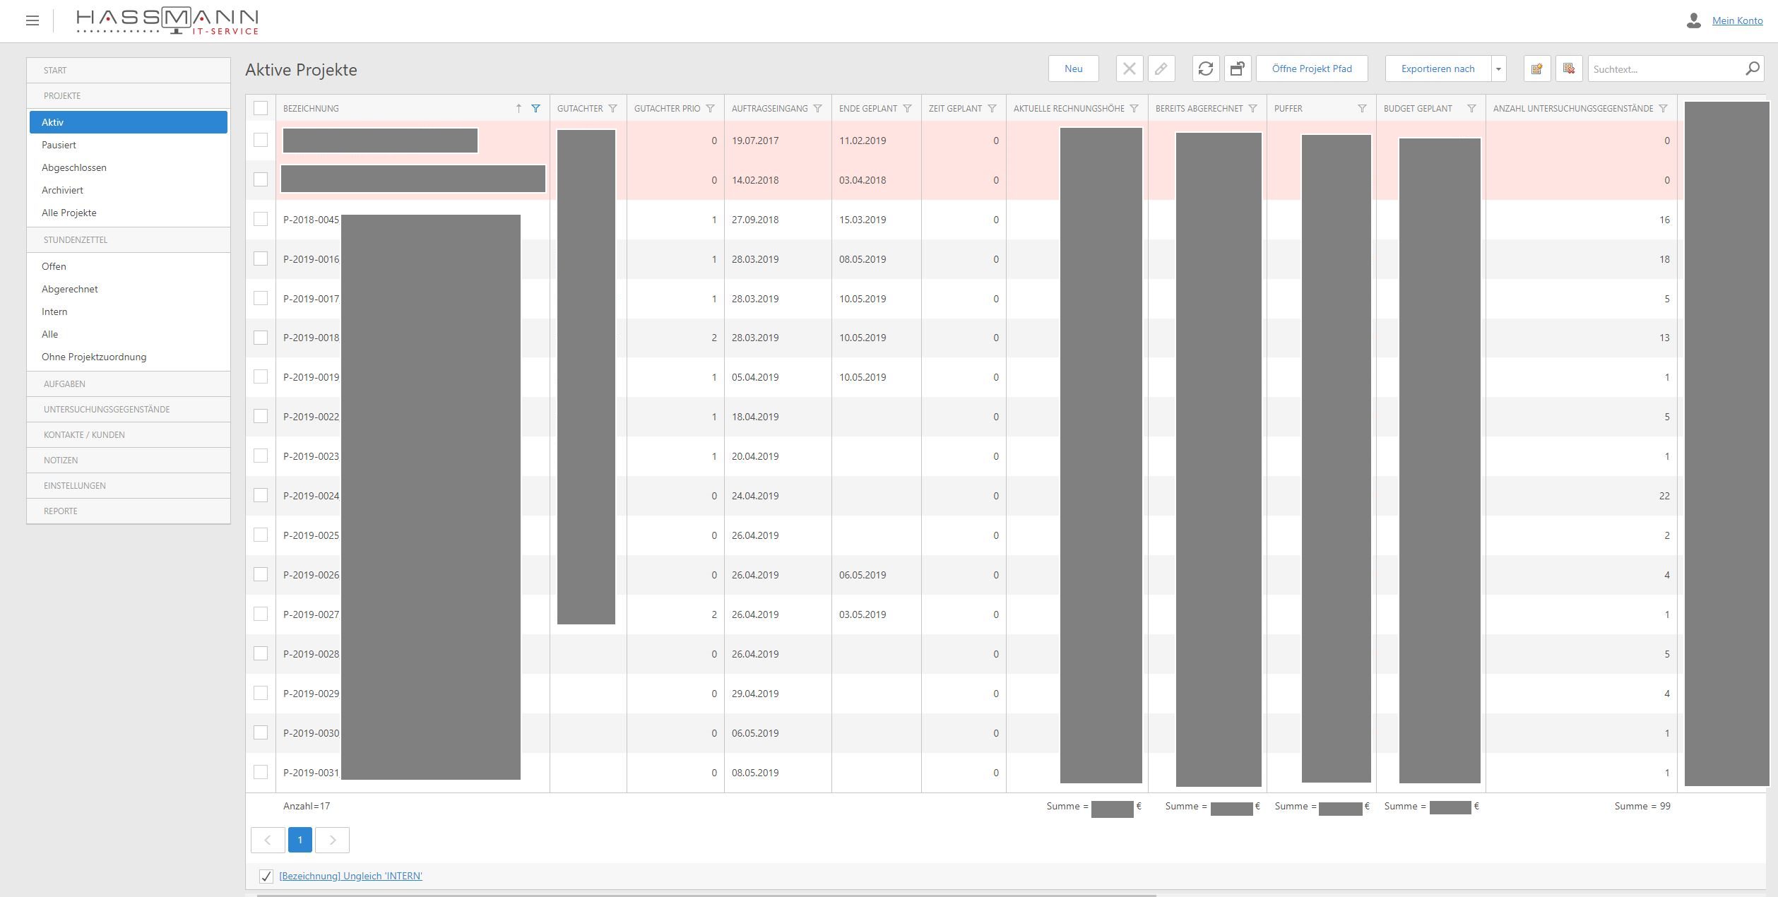Click the delete X icon button
Image resolution: width=1778 pixels, height=897 pixels.
[x=1130, y=69]
